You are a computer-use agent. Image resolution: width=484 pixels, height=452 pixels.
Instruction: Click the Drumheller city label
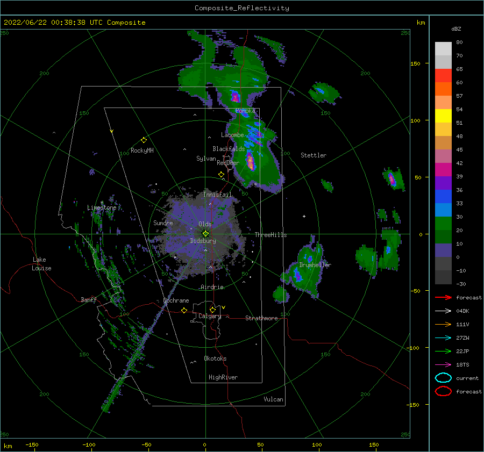click(x=315, y=265)
